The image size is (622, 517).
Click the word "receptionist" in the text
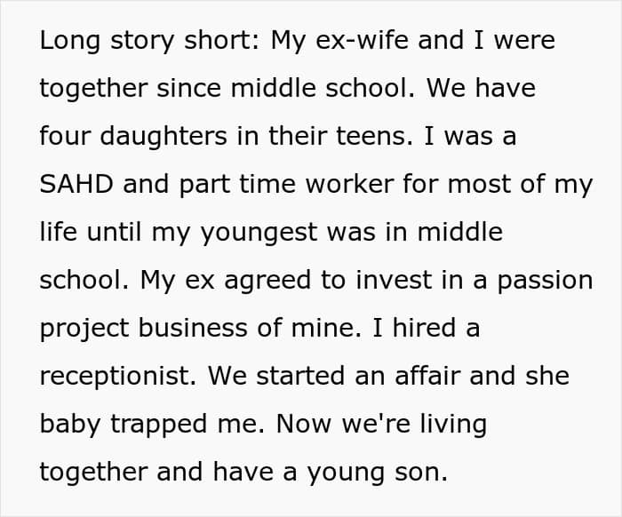(x=118, y=377)
